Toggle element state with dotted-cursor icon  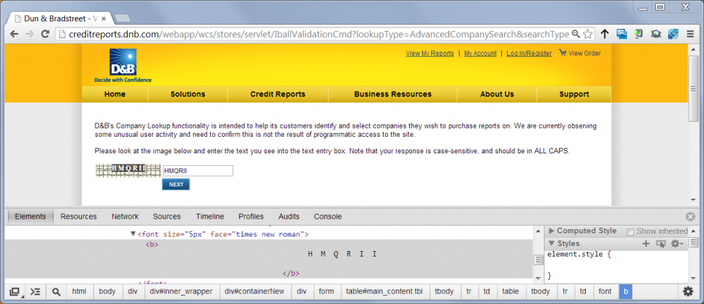click(x=660, y=243)
